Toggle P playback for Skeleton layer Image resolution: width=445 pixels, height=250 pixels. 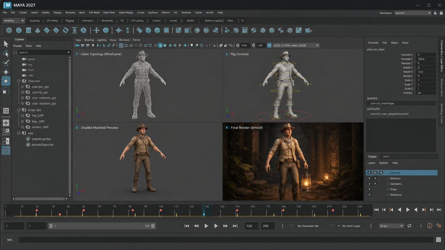(375, 179)
